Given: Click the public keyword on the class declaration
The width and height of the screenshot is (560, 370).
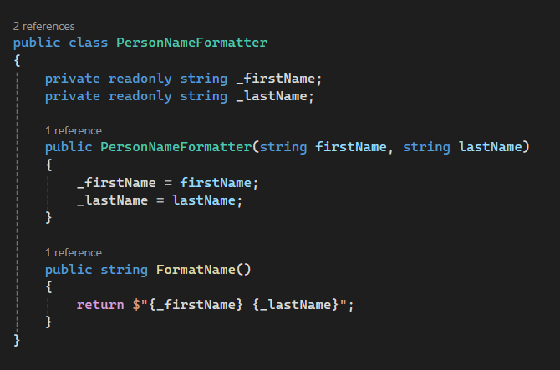Looking at the screenshot, I should point(37,42).
